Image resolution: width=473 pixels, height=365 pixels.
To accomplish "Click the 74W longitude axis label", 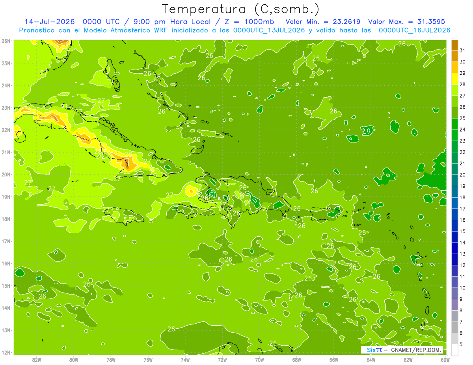I will tap(185, 359).
